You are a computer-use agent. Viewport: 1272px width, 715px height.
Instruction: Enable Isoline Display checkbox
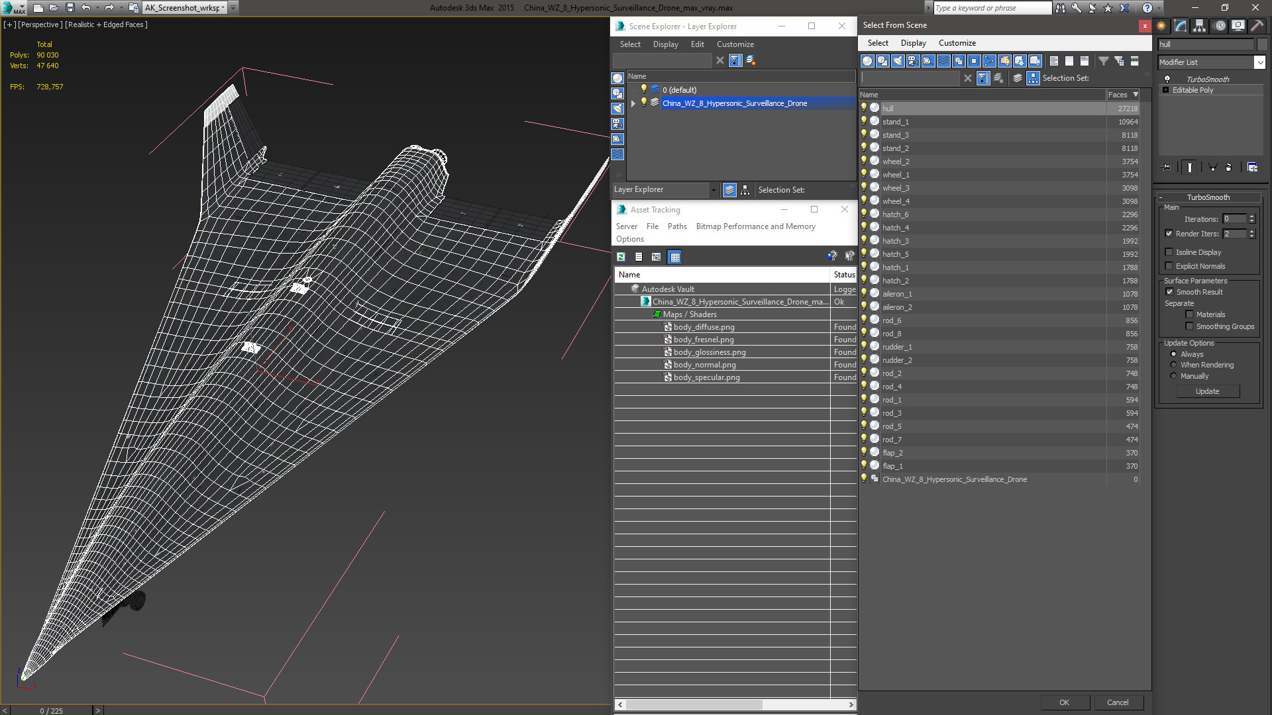click(x=1169, y=252)
